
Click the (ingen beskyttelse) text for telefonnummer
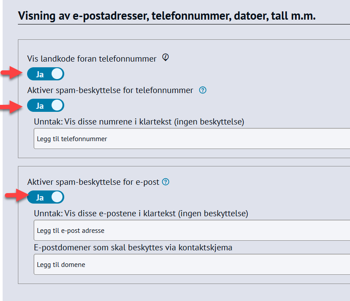[209, 122]
